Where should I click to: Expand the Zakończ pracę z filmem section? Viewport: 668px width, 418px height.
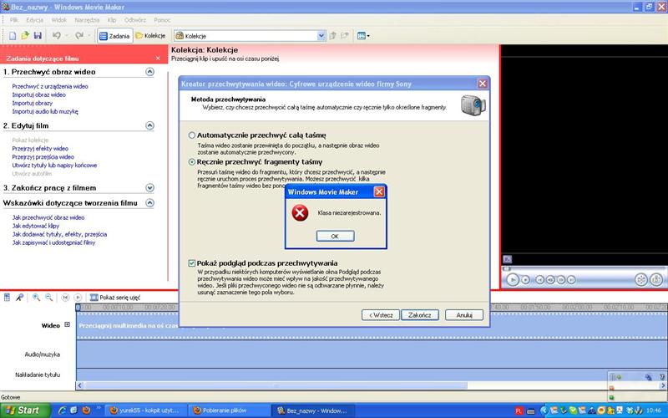(x=149, y=187)
